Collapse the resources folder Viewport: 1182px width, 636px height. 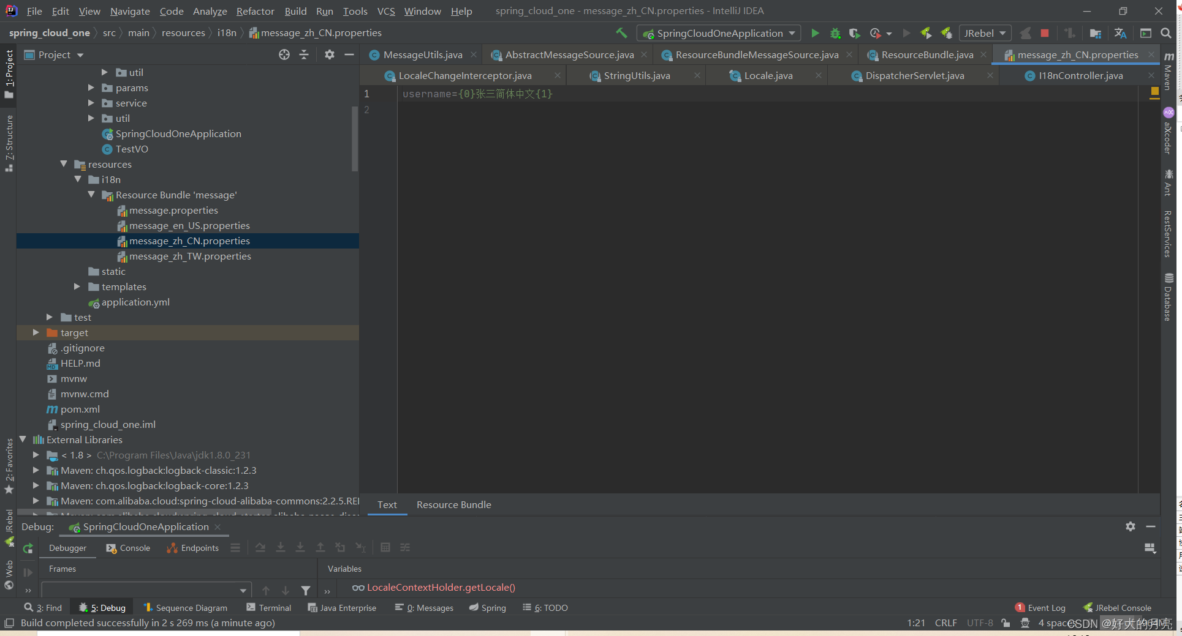[x=64, y=164]
